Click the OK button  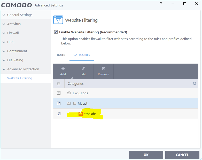click(146, 155)
